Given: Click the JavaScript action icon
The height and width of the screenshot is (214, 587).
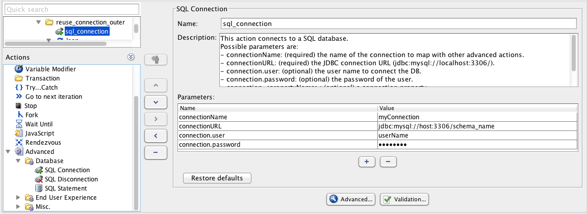Looking at the screenshot, I should [x=19, y=133].
